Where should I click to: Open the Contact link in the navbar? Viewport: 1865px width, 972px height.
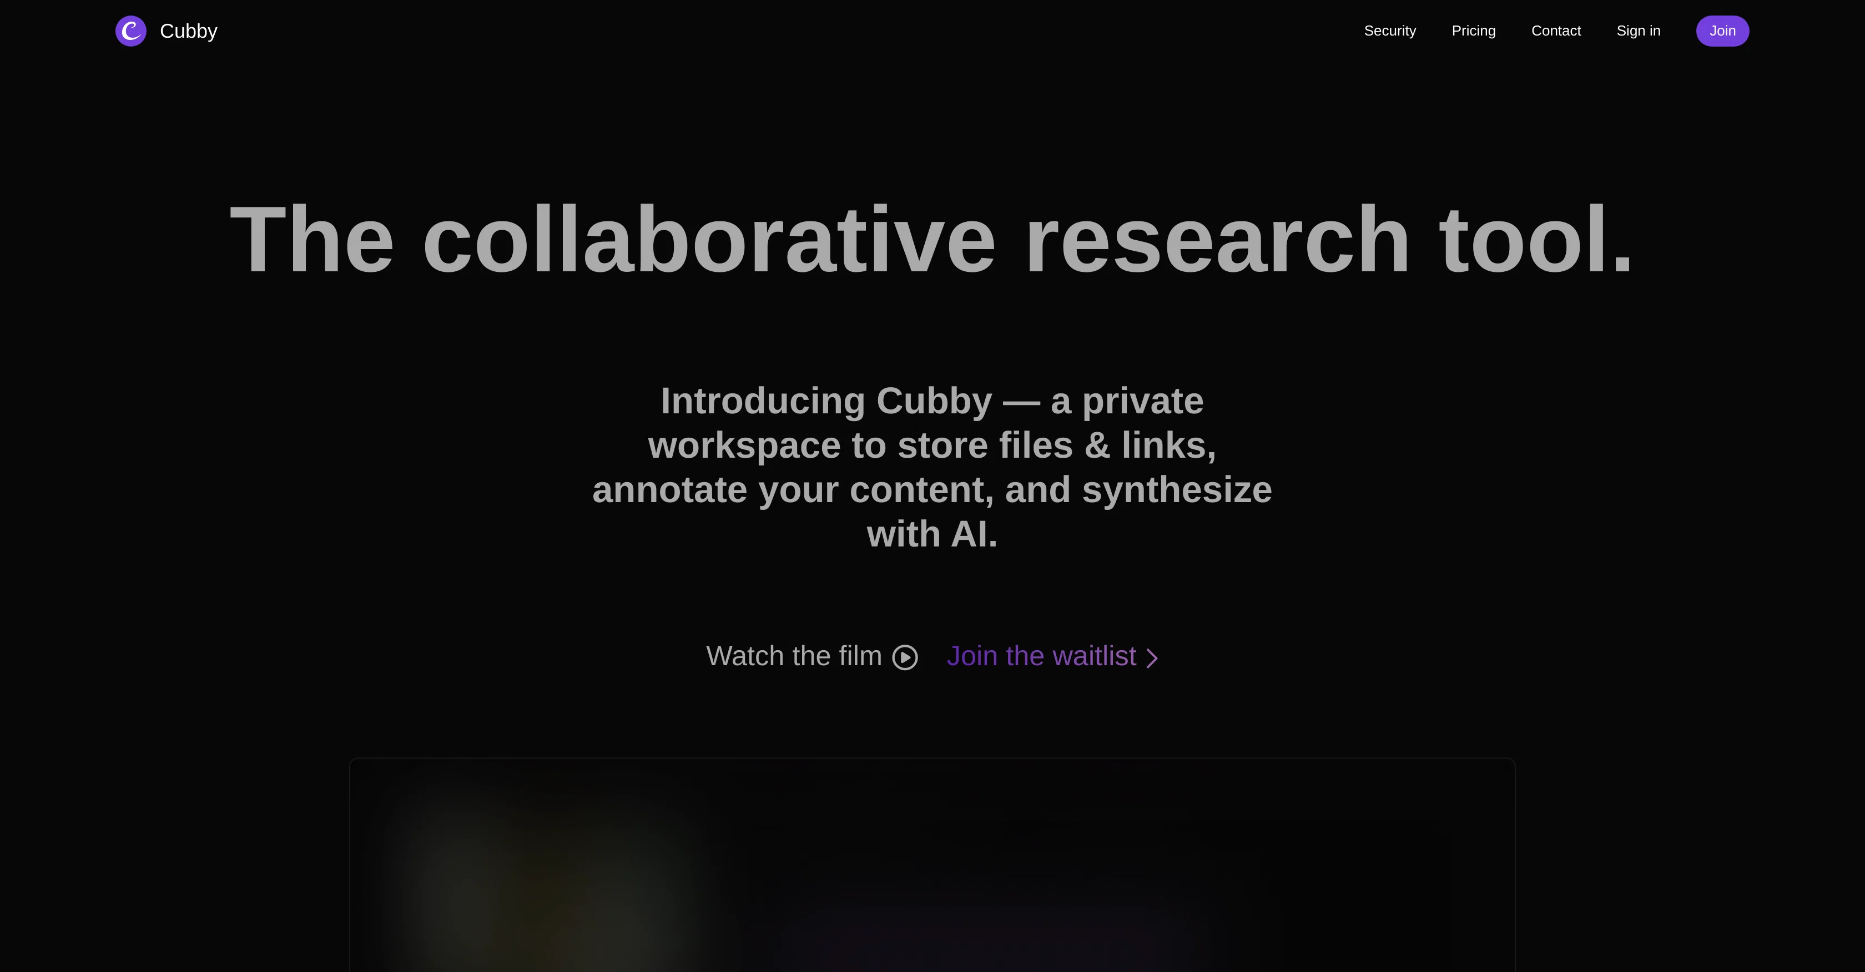(x=1556, y=31)
